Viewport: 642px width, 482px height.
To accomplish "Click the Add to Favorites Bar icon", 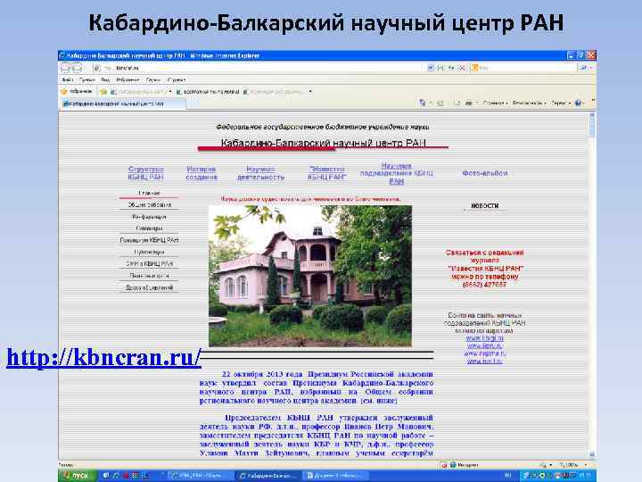I will point(103,92).
